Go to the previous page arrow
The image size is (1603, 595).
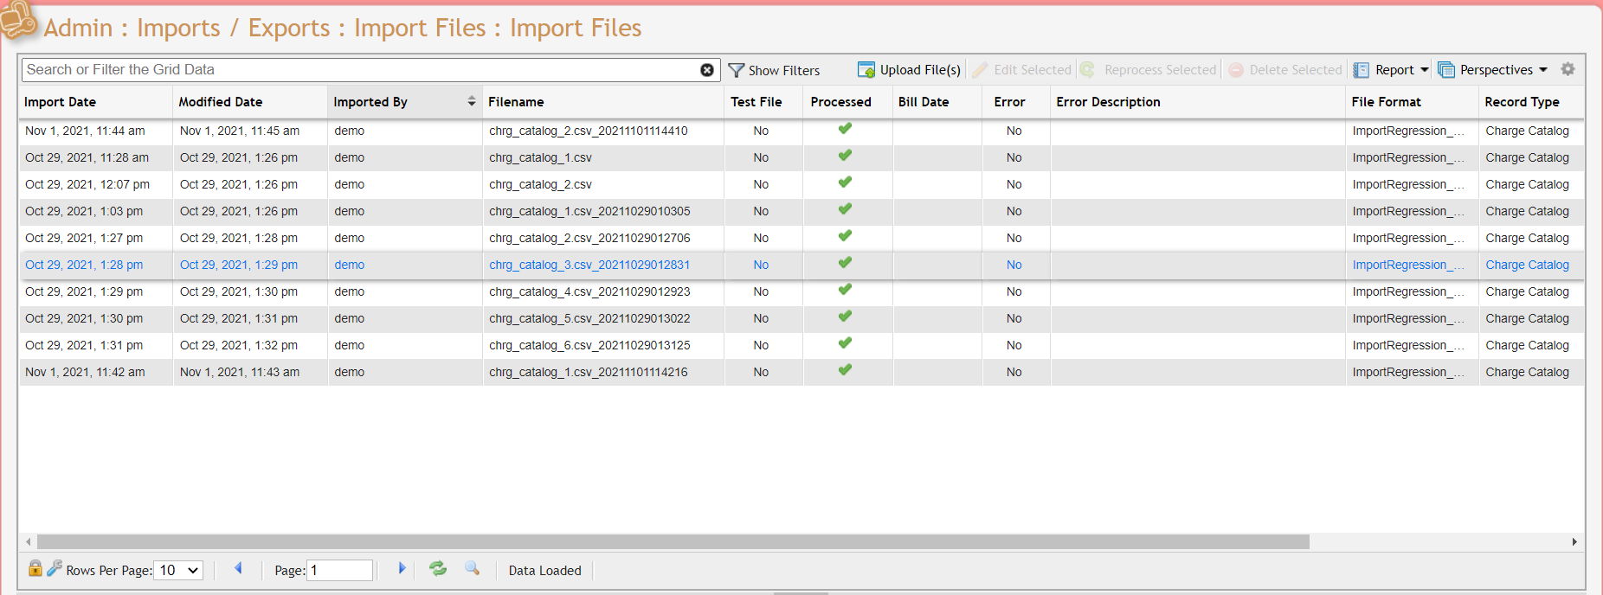pyautogui.click(x=238, y=568)
